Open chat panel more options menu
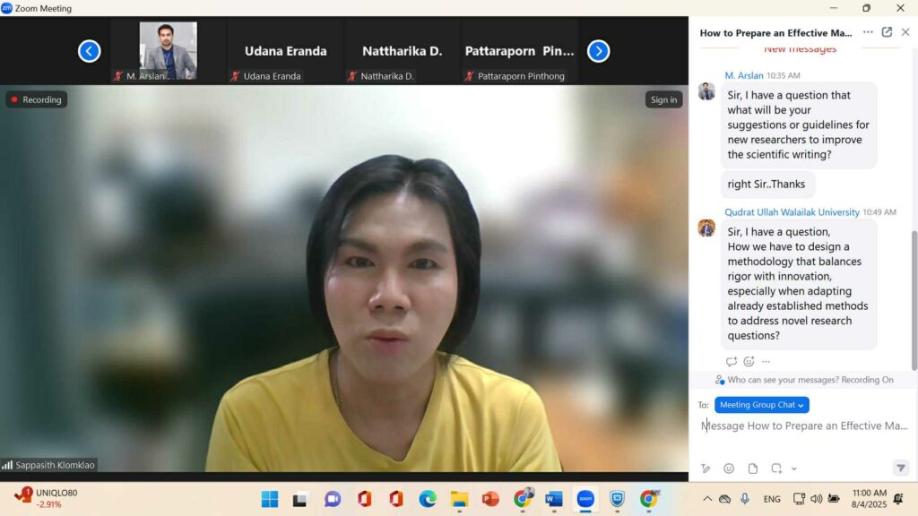 pos(868,32)
